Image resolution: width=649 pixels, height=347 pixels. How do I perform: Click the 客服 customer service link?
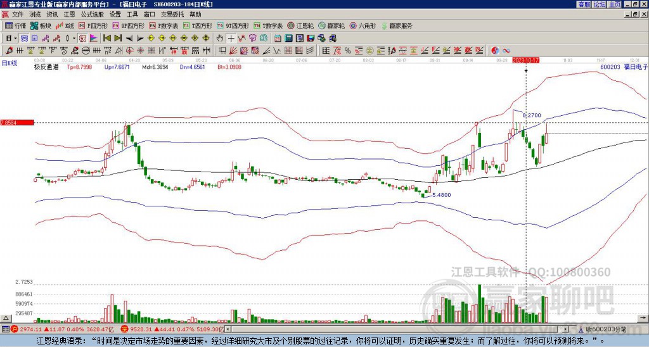tap(584, 4)
